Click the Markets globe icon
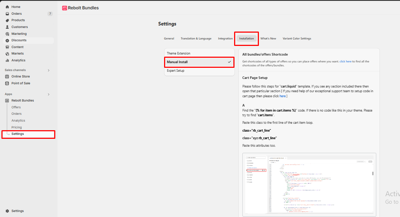The image size is (400, 217). (7, 54)
